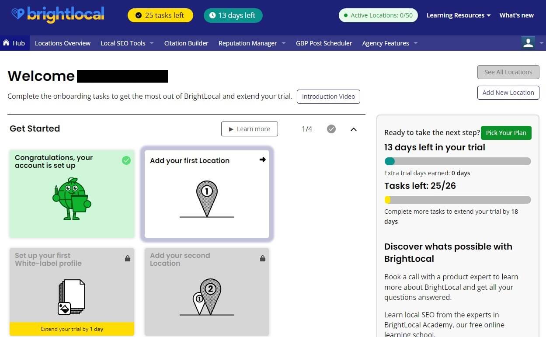Click the Active Locations: 0/50 indicator
This screenshot has width=546, height=337.
tap(378, 15)
